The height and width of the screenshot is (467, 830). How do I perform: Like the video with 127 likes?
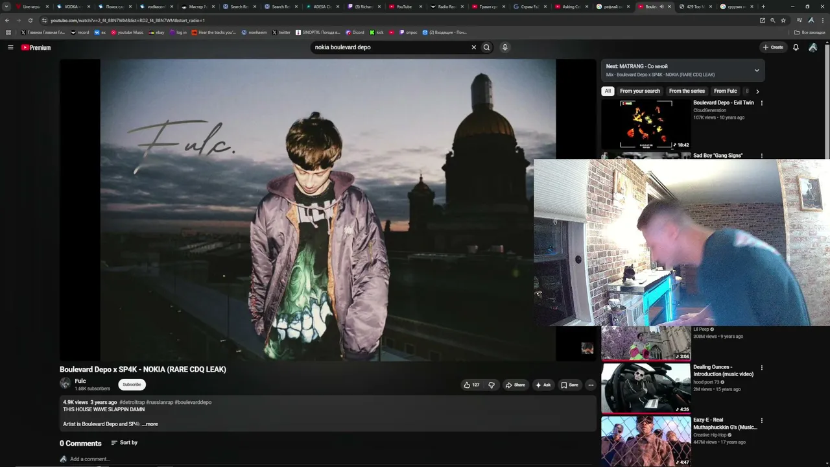pyautogui.click(x=471, y=385)
